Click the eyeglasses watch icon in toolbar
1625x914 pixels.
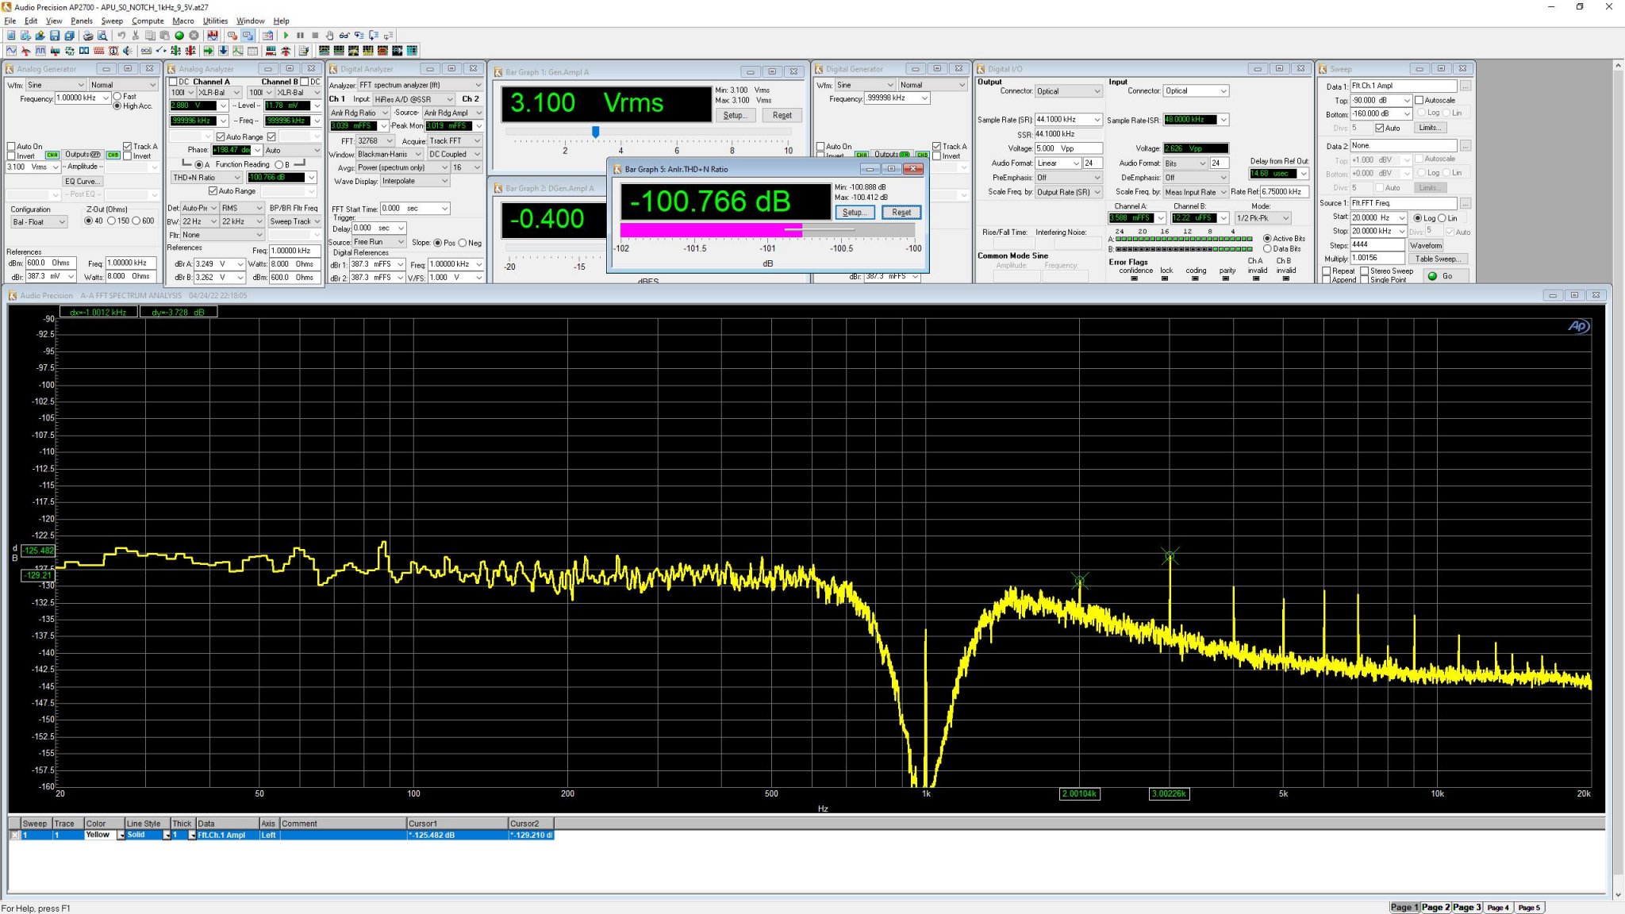click(344, 35)
